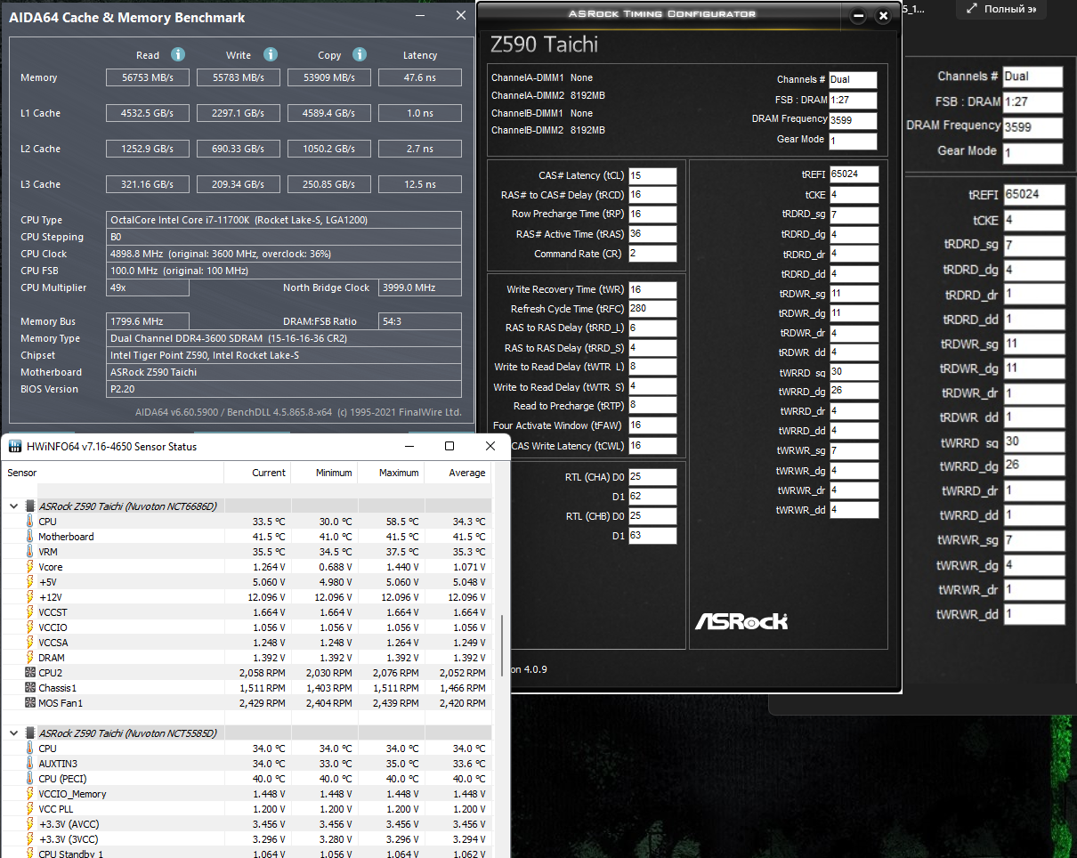Click the Refresh Cycle Time (tRFC) field
This screenshot has width=1077, height=858.
point(652,309)
